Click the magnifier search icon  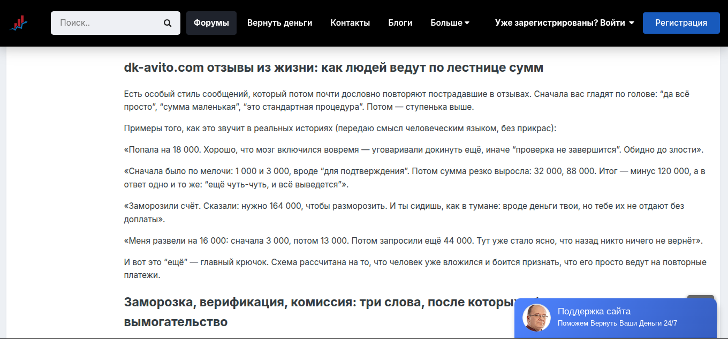pos(168,23)
